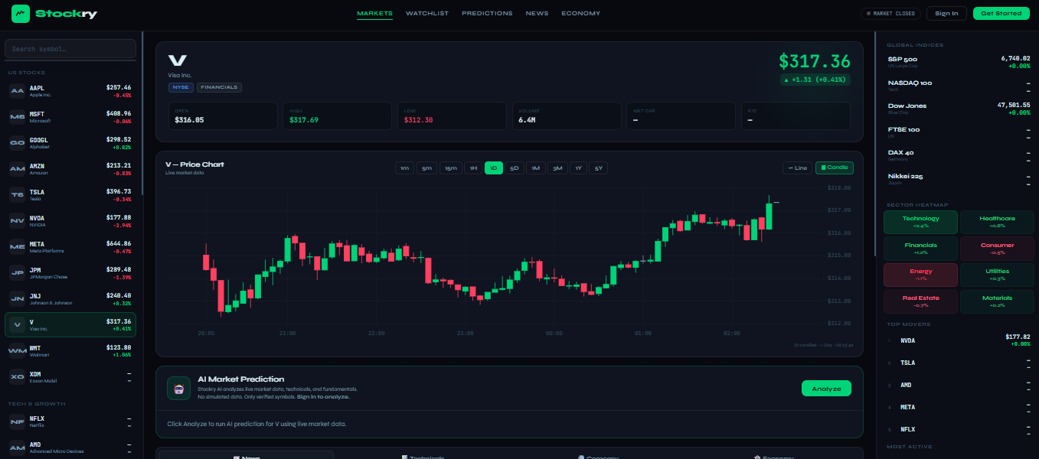This screenshot has width=1039, height=459.
Task: Select the AAPL ticker badge icon
Action: click(x=17, y=91)
